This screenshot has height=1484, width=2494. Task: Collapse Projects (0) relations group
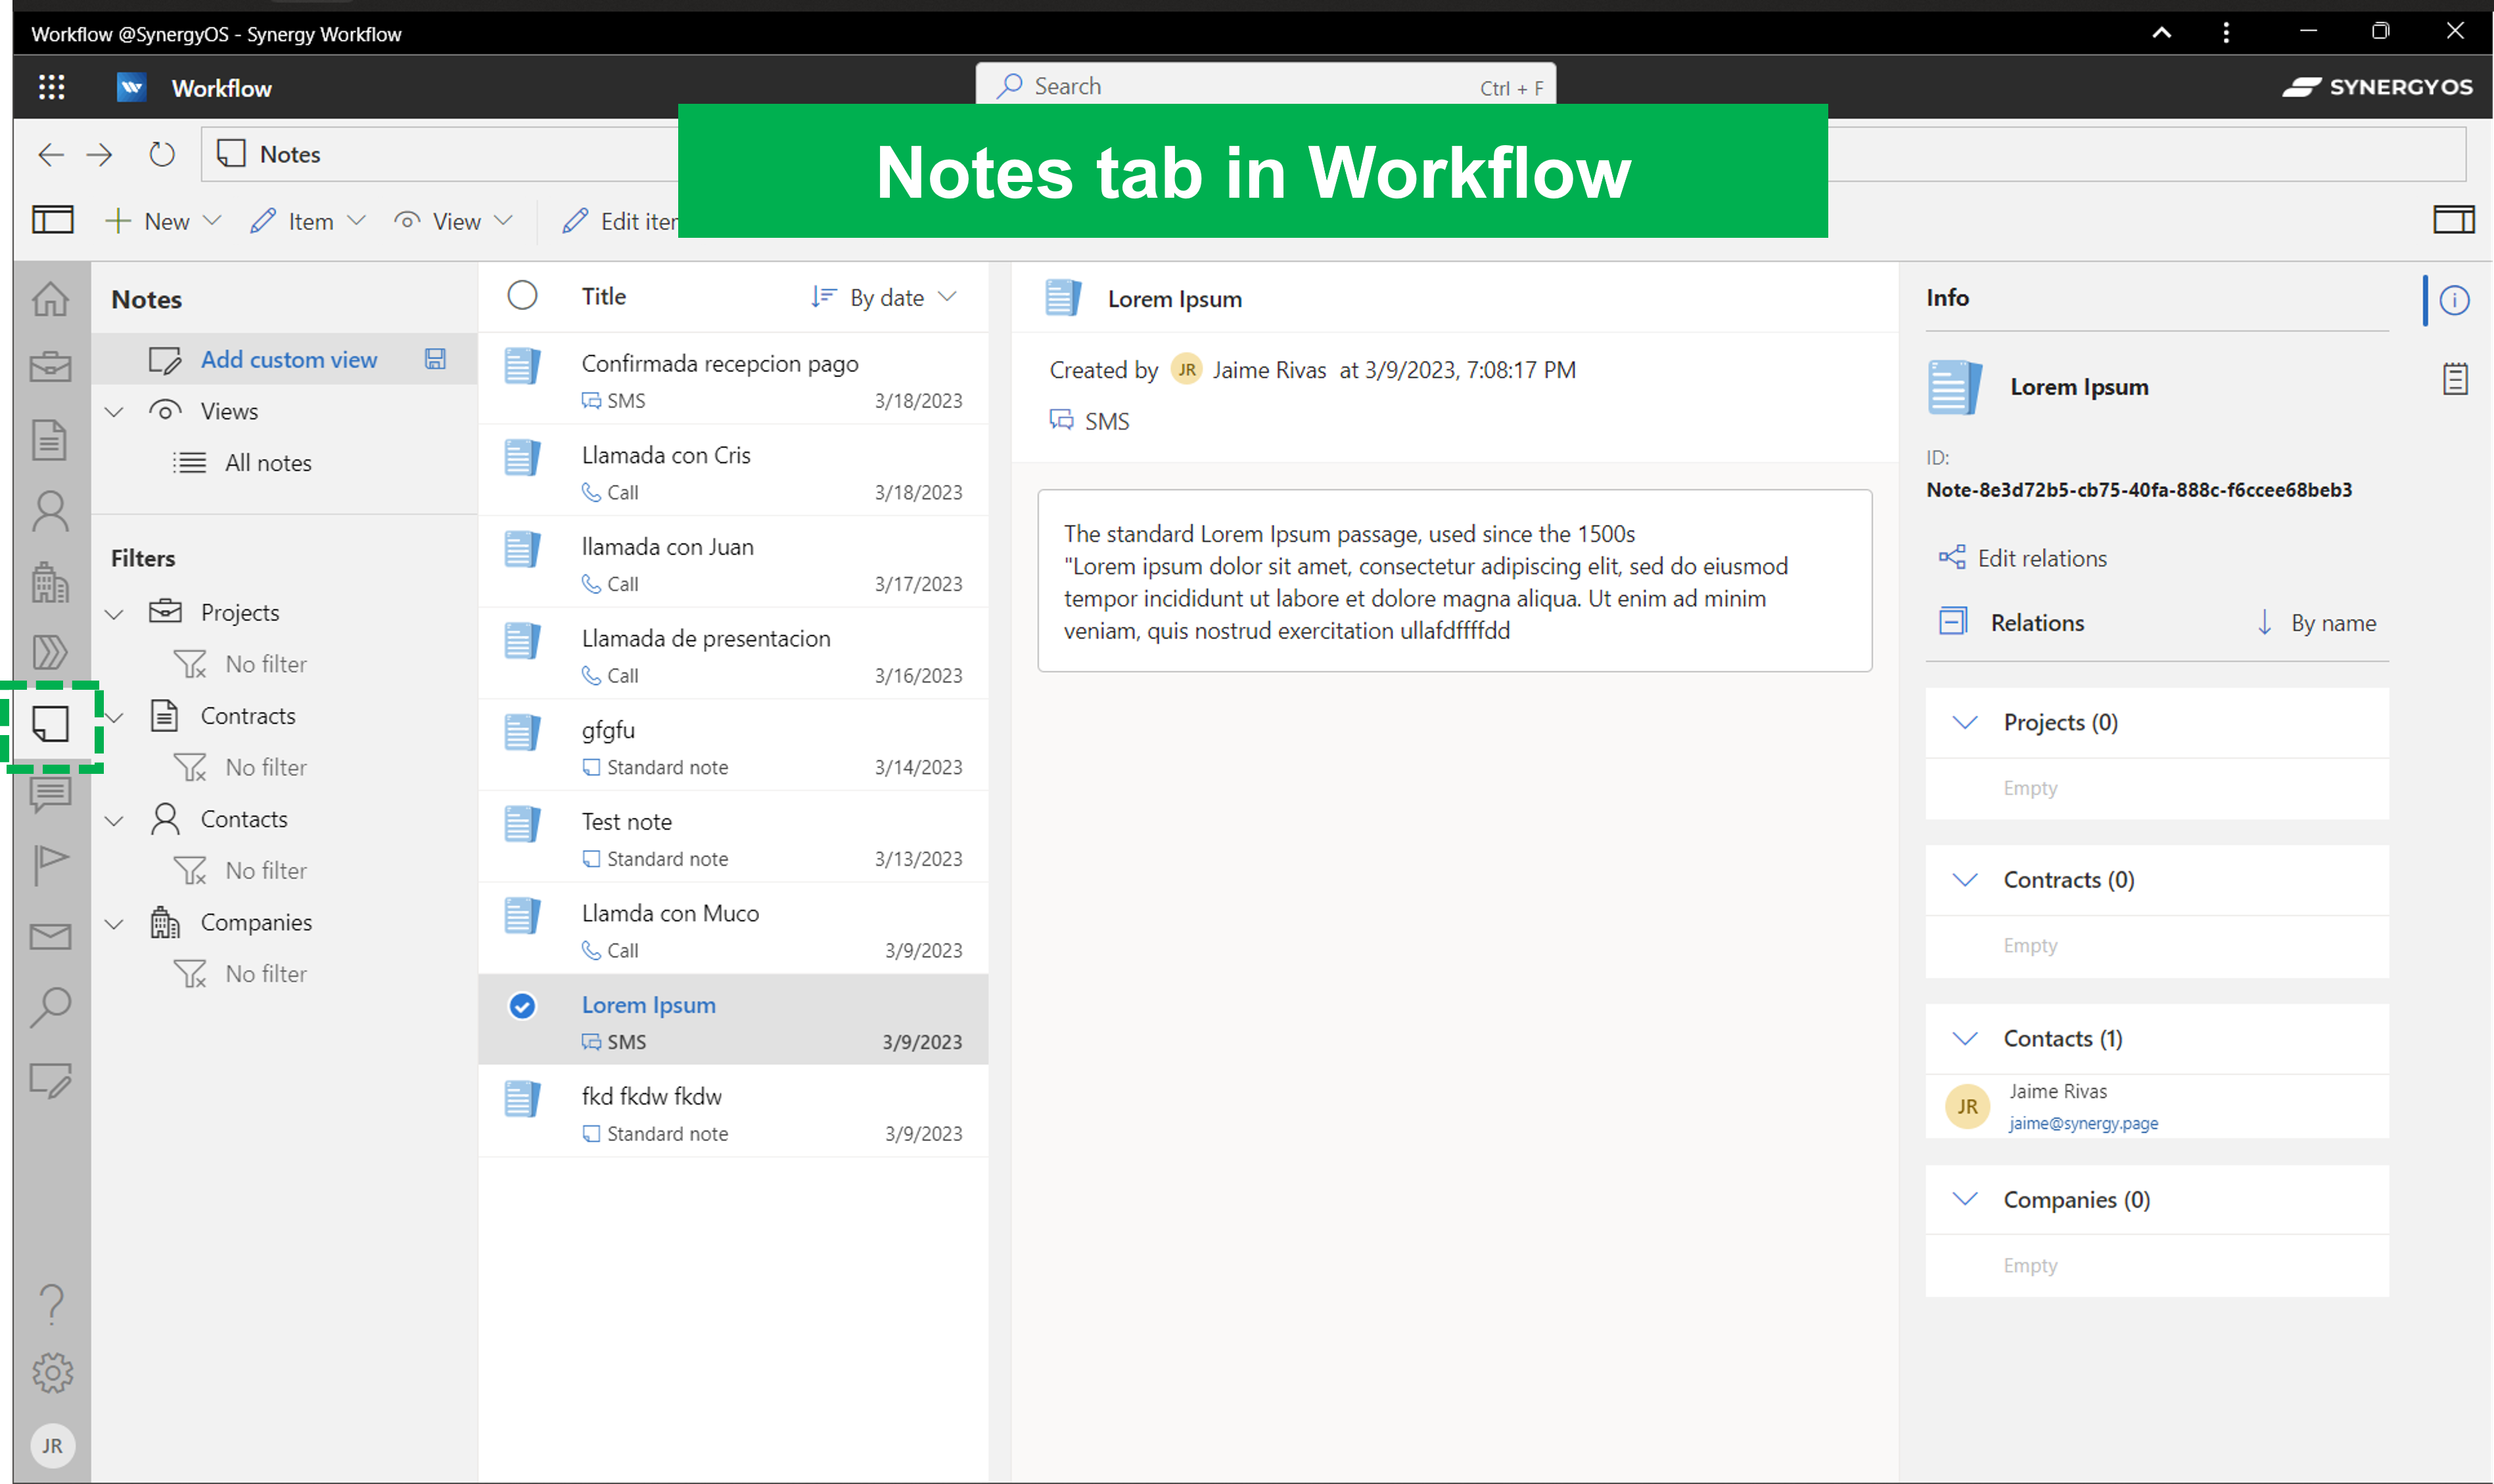(1965, 722)
